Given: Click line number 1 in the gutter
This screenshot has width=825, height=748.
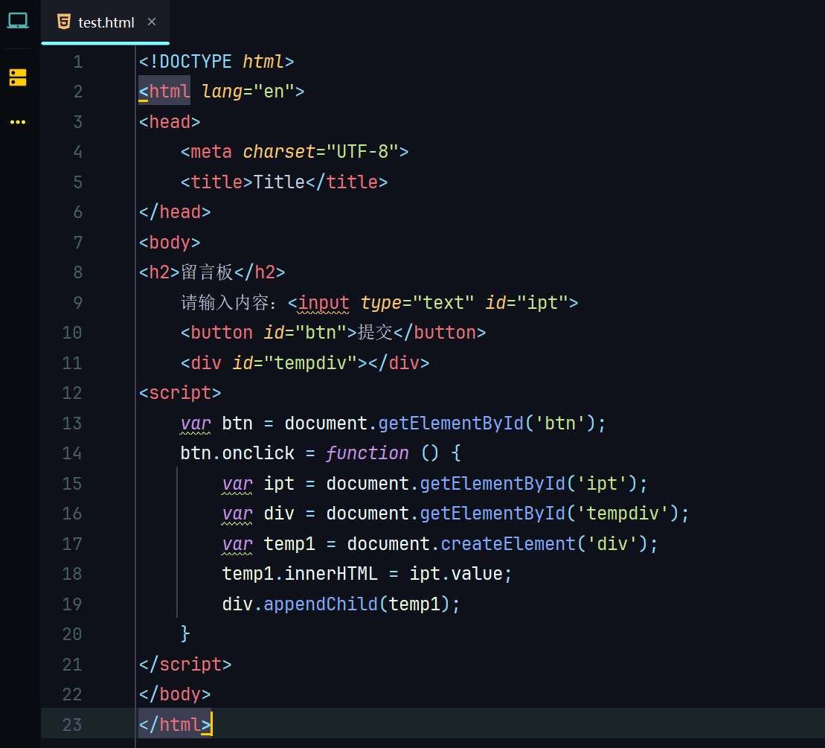Looking at the screenshot, I should (x=77, y=62).
